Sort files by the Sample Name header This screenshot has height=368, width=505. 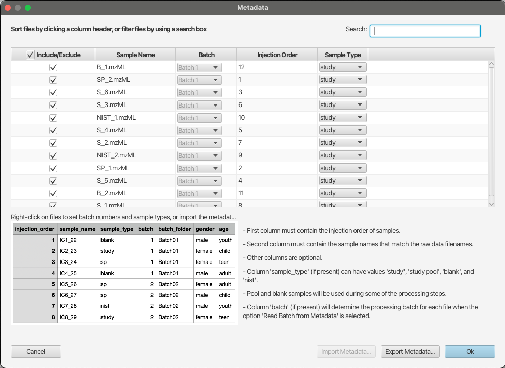point(135,55)
